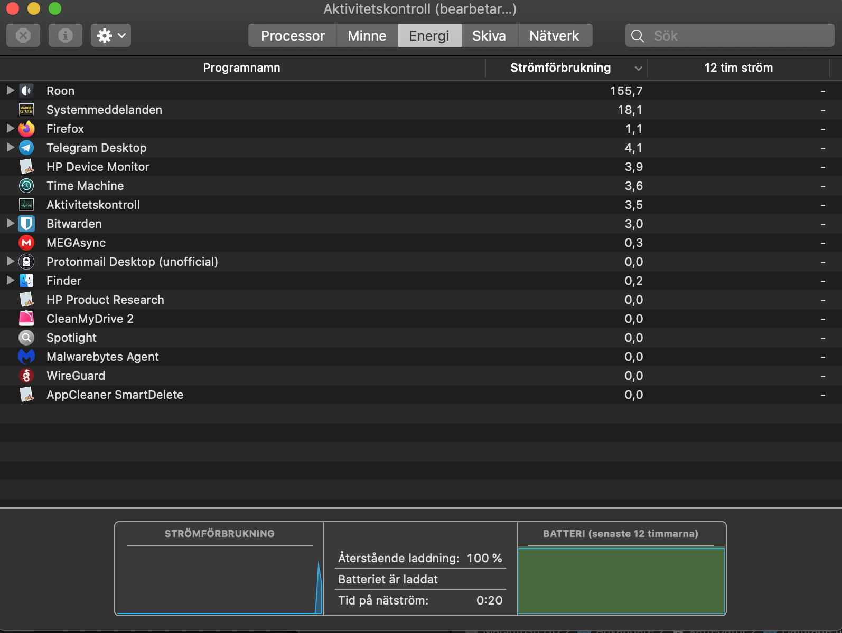Click the Time Machine clock icon
The image size is (842, 633).
tap(26, 186)
